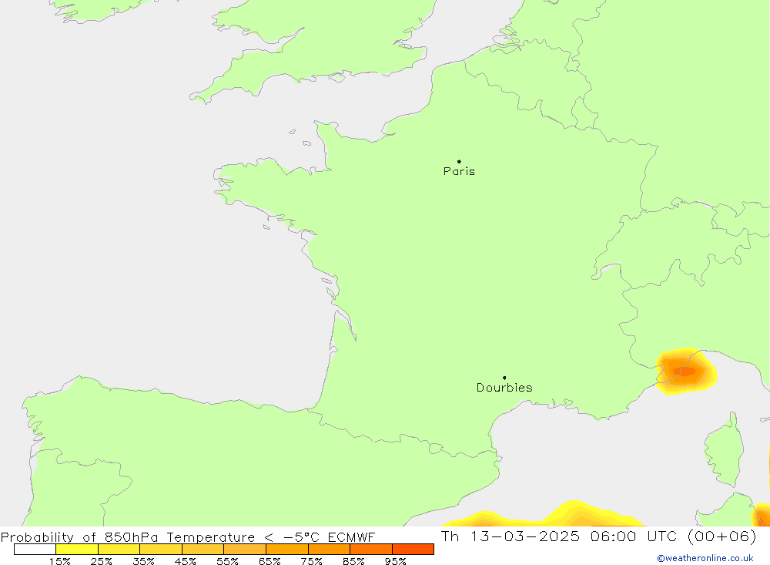This screenshot has width=770, height=565.
Task: Select the 45% legend color swatch
Action: point(203,550)
